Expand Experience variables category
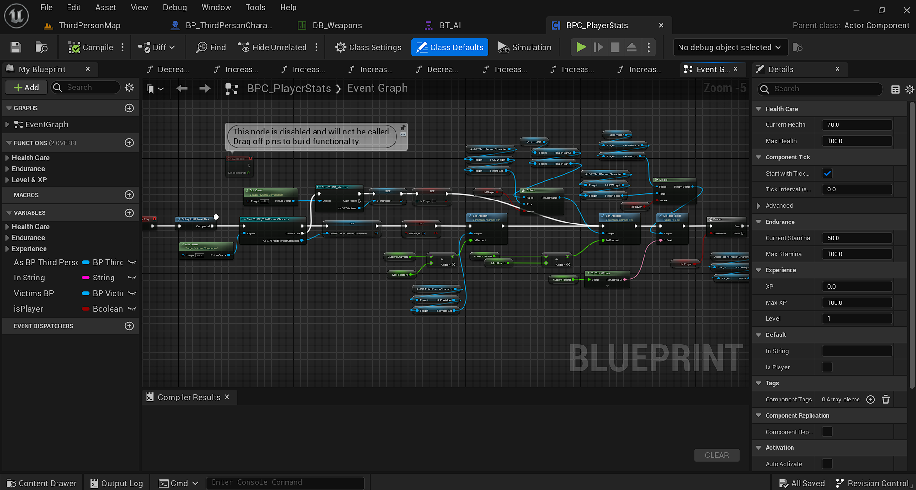 7,248
